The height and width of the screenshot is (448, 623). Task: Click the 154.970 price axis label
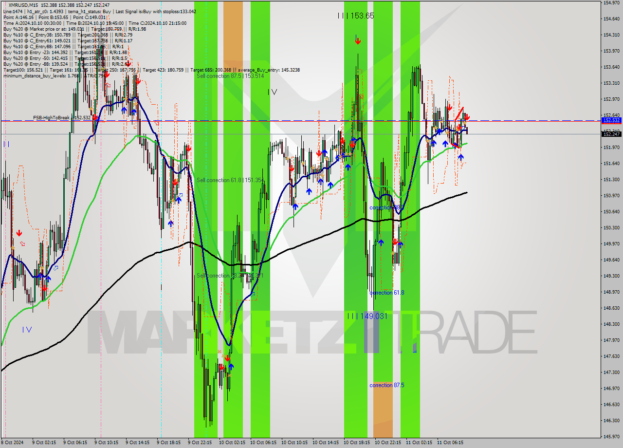pos(612,3)
